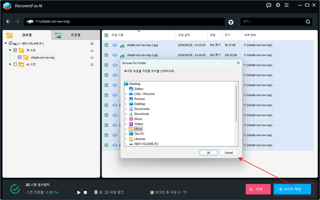This screenshot has height=200, width=320.
Task: Select Libraries in folder tree
Action: (140, 139)
